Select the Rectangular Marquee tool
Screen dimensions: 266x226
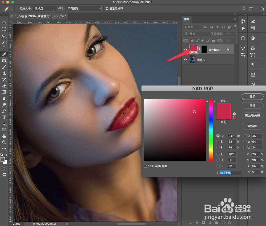click(x=4, y=29)
